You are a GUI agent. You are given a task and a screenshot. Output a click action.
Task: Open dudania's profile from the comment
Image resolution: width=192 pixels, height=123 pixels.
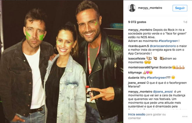134,78
